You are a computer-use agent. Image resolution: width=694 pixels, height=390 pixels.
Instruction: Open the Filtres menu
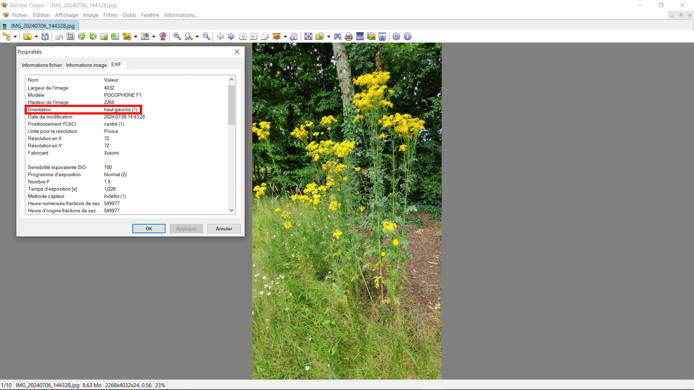point(110,15)
